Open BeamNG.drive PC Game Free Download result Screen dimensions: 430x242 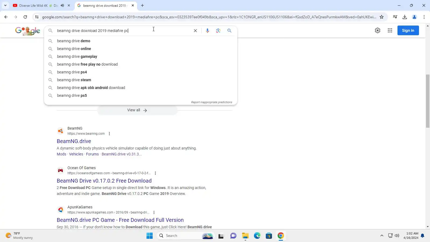(120, 220)
